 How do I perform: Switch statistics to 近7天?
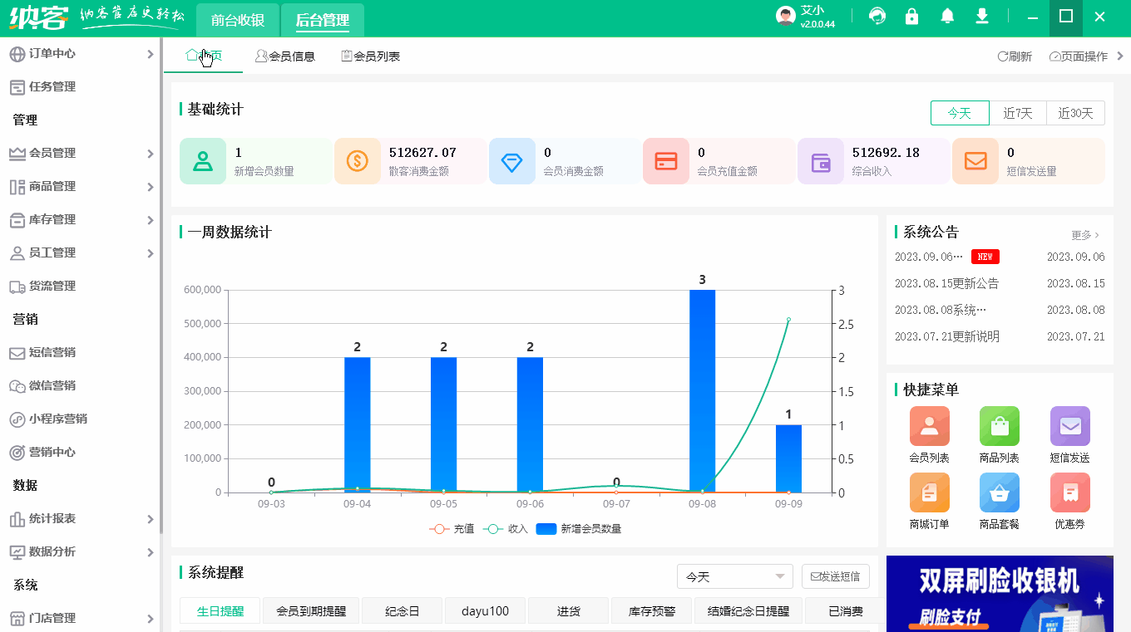[x=1018, y=112]
